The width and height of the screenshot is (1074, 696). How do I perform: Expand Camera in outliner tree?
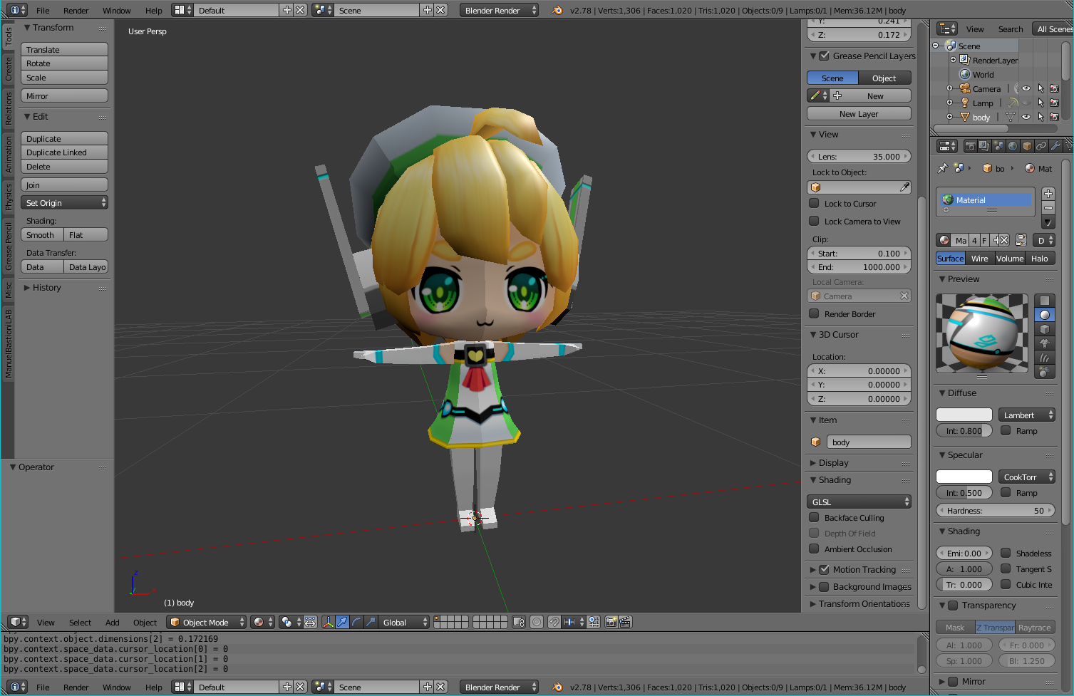click(x=949, y=88)
